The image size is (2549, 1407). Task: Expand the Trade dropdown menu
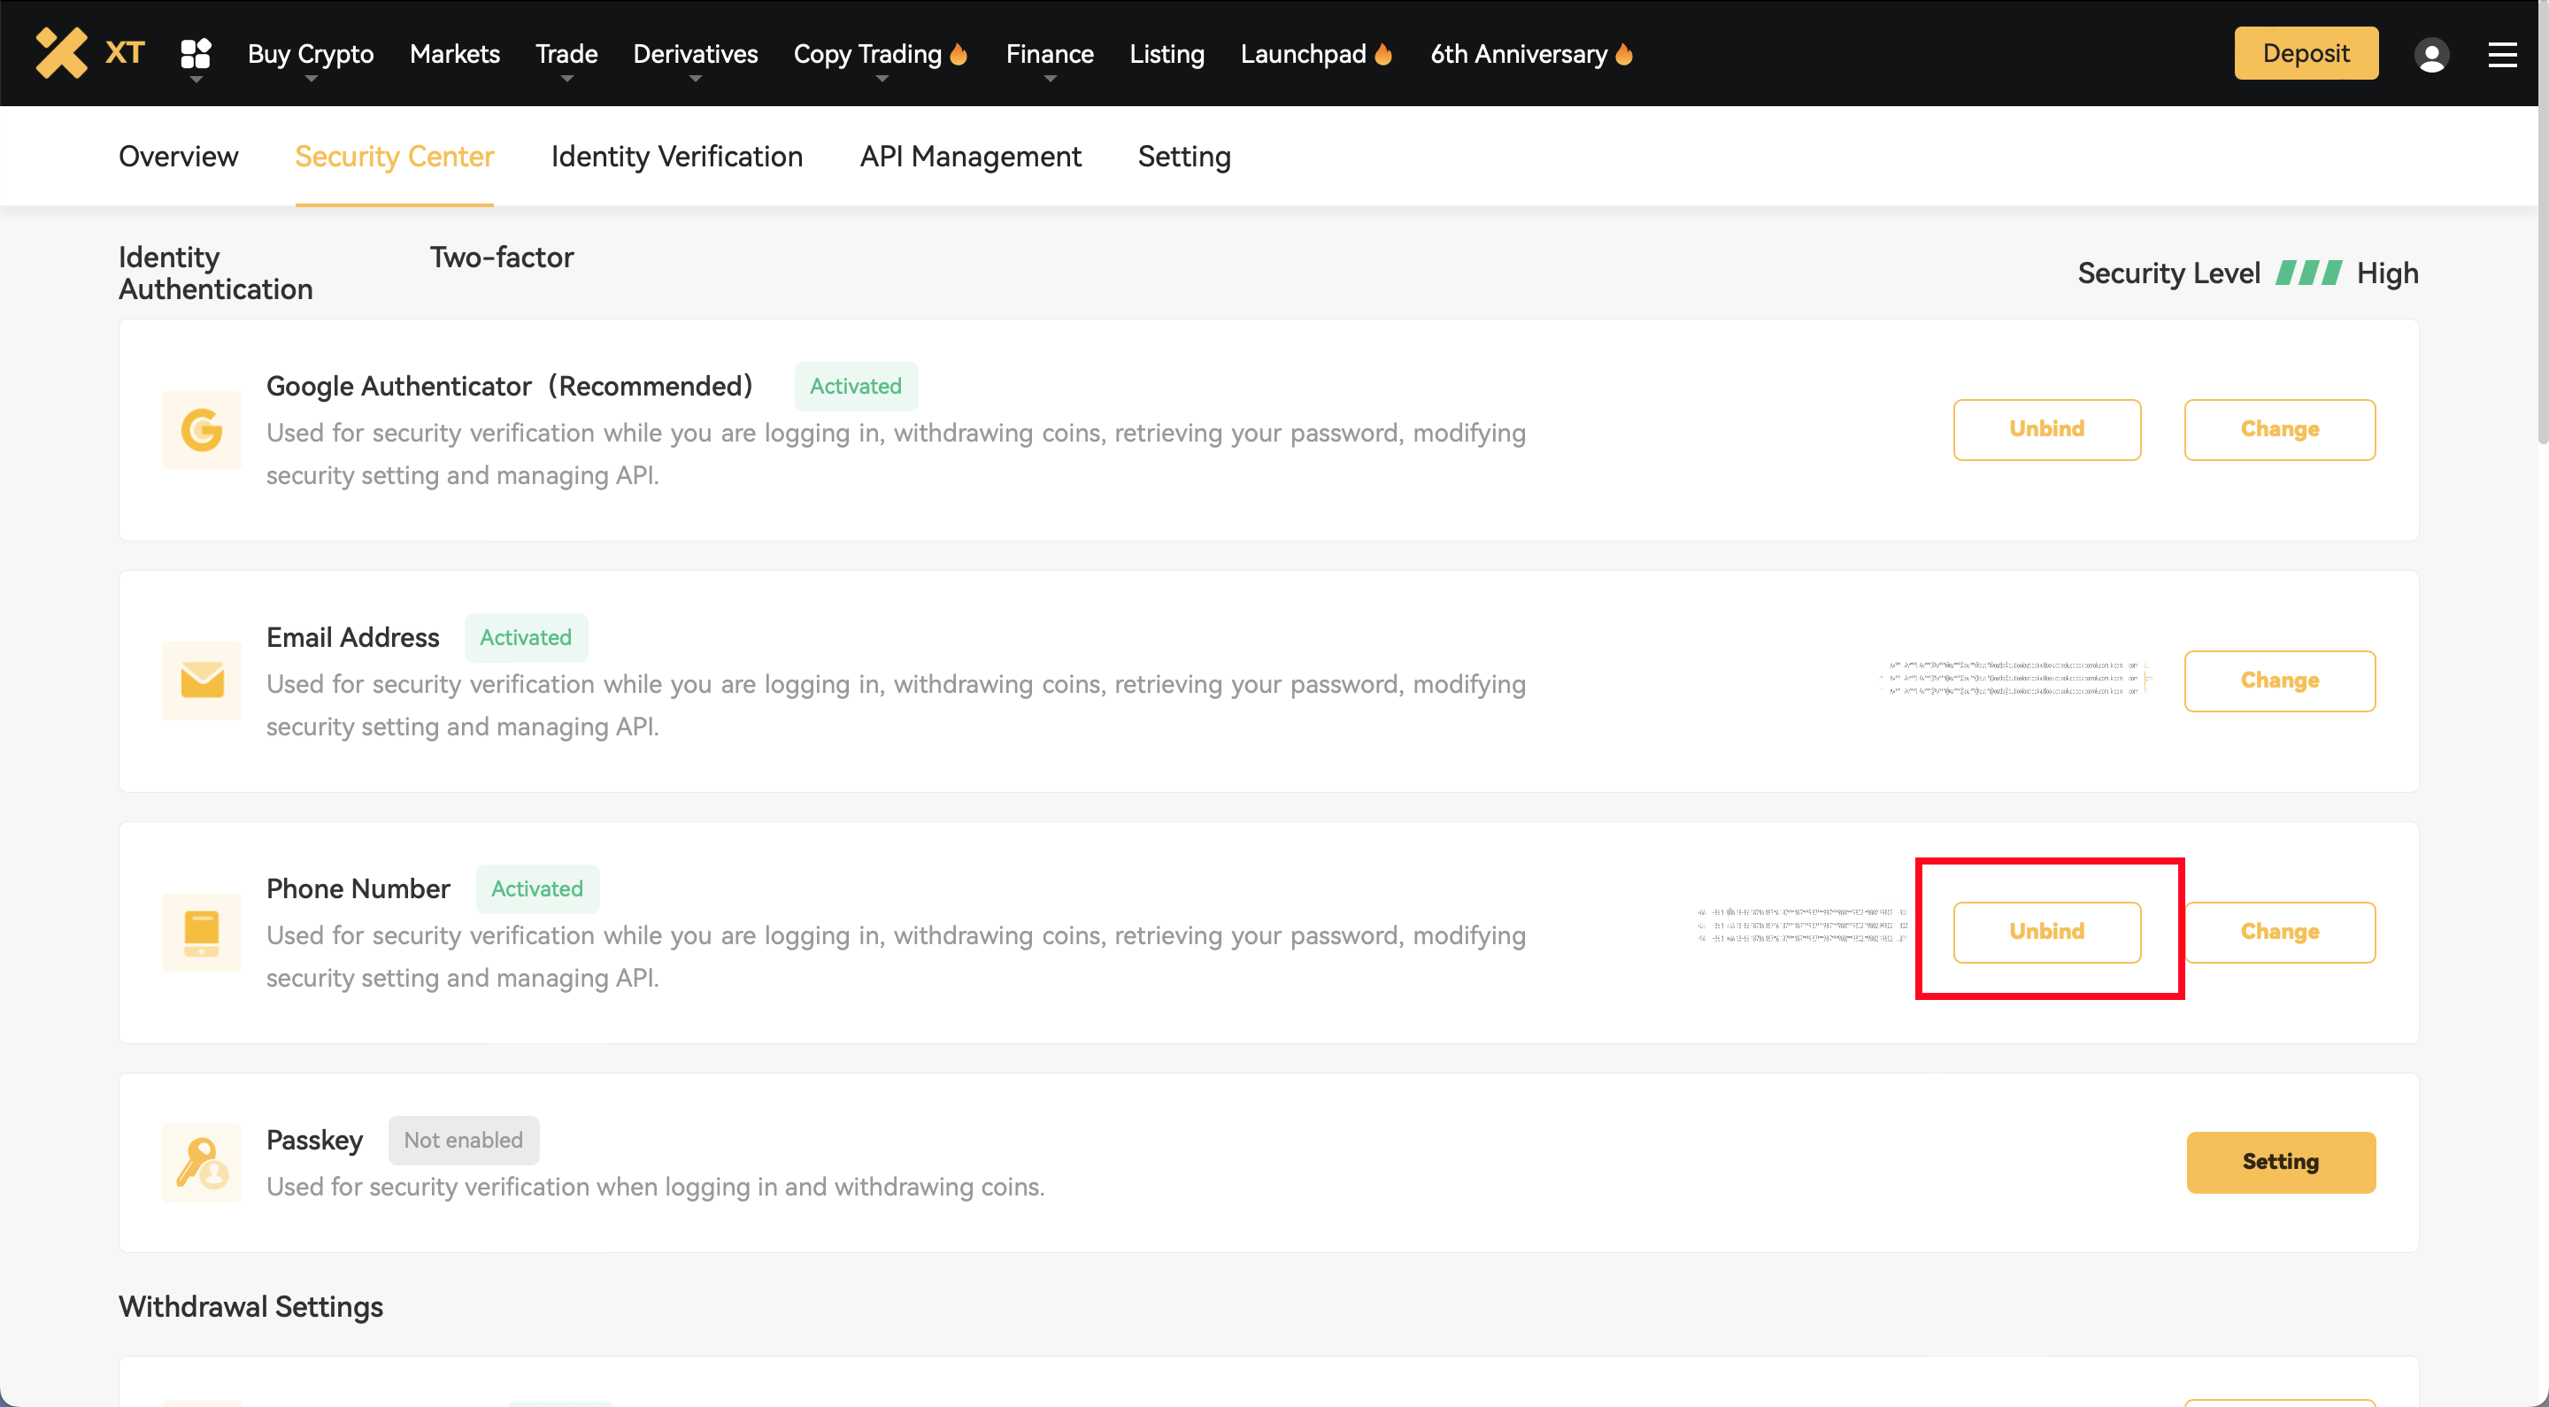click(x=566, y=54)
